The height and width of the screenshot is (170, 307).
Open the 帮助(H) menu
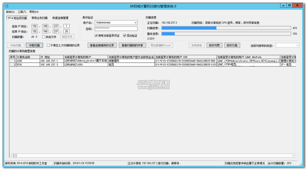coord(34,12)
